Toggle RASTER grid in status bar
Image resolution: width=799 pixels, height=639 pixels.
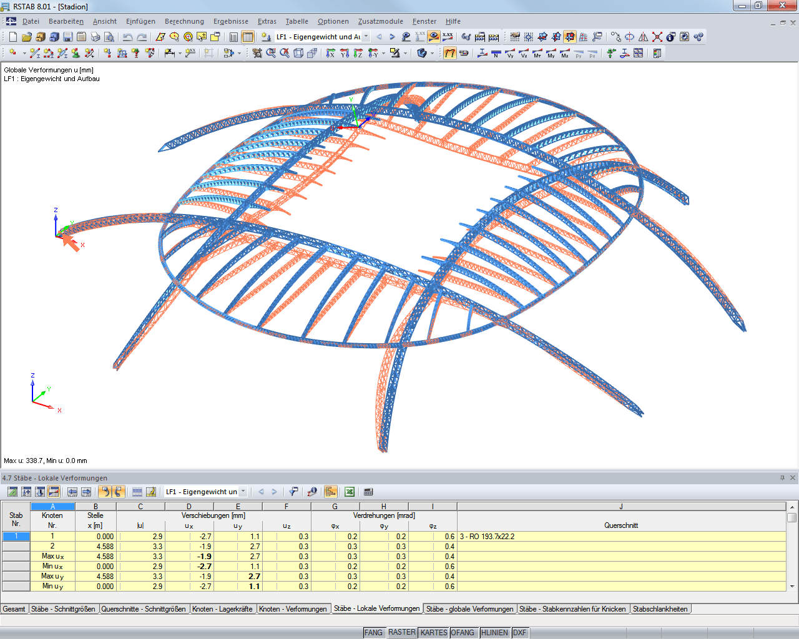tap(402, 633)
